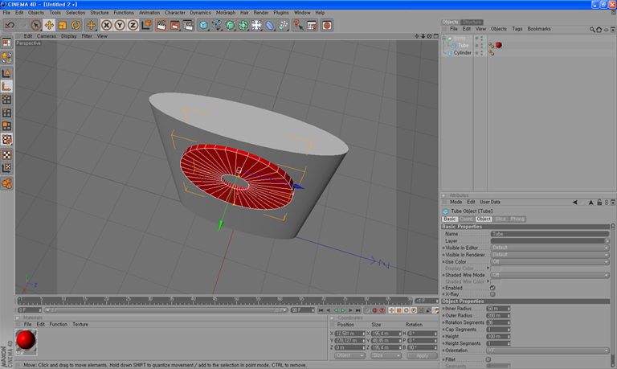Open the Visible in Editor dropdown

[550, 248]
